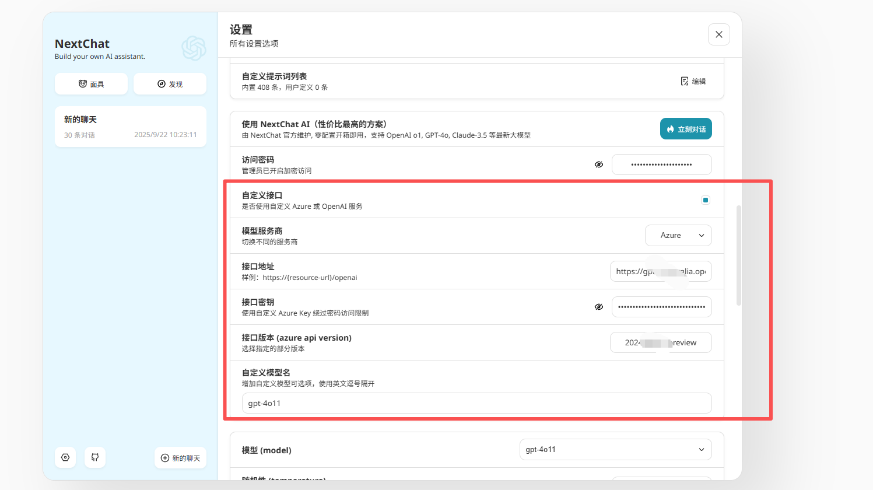Start a new chat with 新的聊天 button

click(180, 458)
